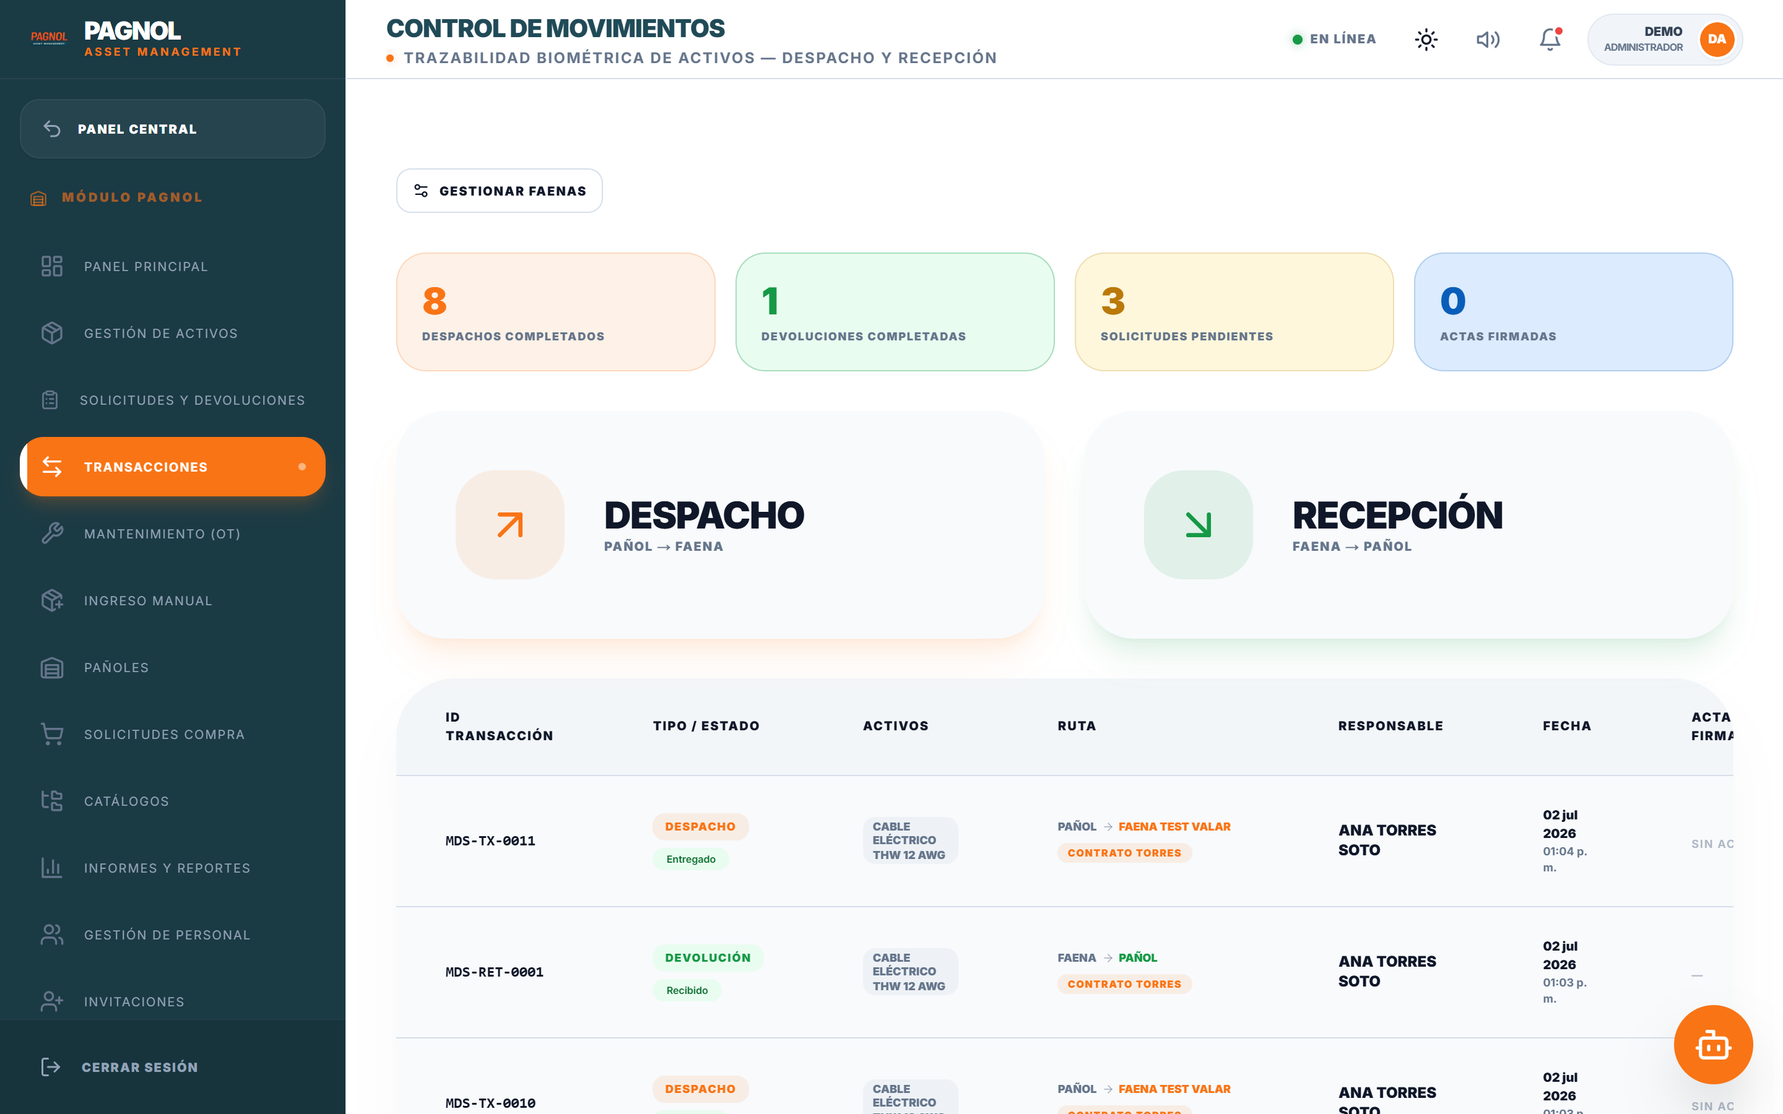This screenshot has height=1114, width=1783.
Task: Click the DESPACHO badge in MDS-TX-0011 row
Action: point(700,827)
